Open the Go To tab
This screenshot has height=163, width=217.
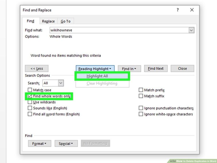[x=65, y=21]
